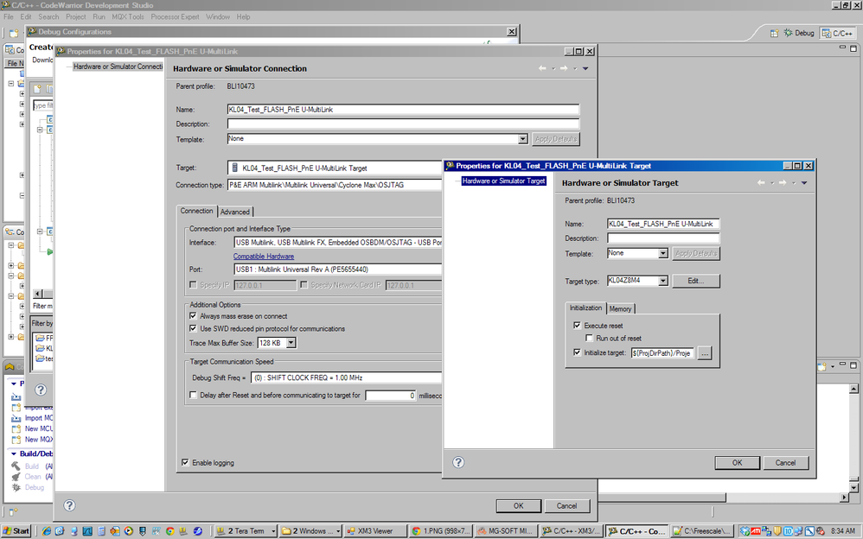Open Template dropdown in Target dialog
The height and width of the screenshot is (539, 863).
(663, 254)
